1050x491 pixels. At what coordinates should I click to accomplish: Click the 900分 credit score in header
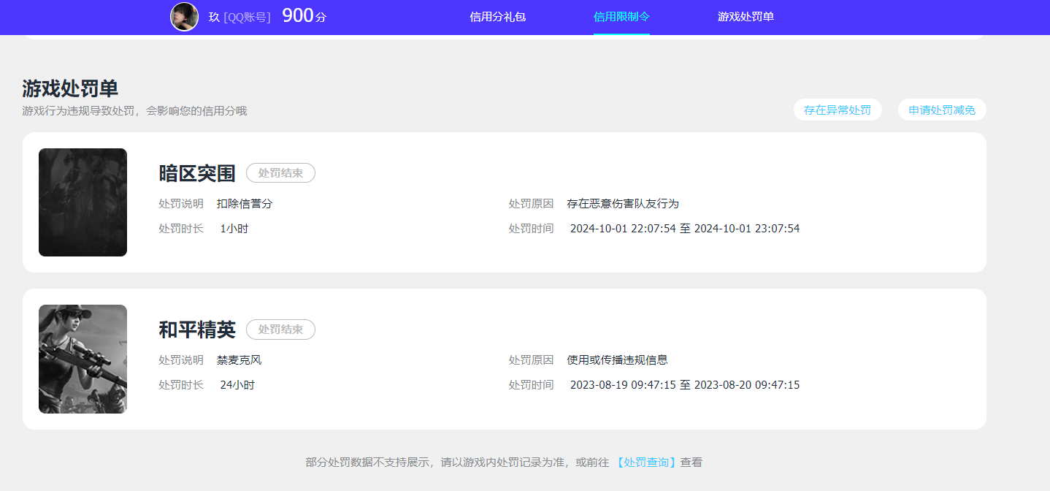point(304,16)
